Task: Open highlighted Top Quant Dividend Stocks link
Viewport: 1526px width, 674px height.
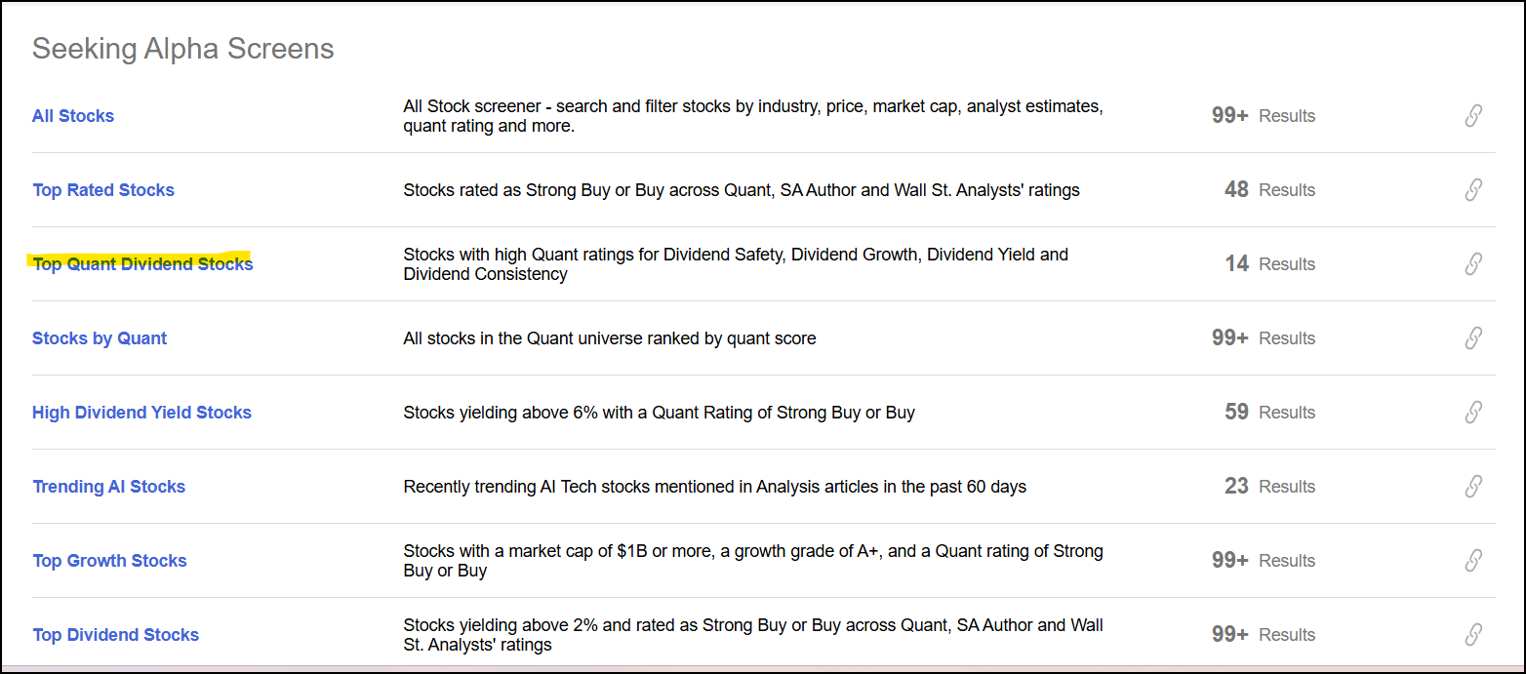Action: (x=142, y=264)
